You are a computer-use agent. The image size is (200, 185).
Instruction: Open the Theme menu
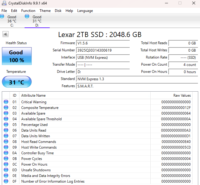[x=45, y=11]
